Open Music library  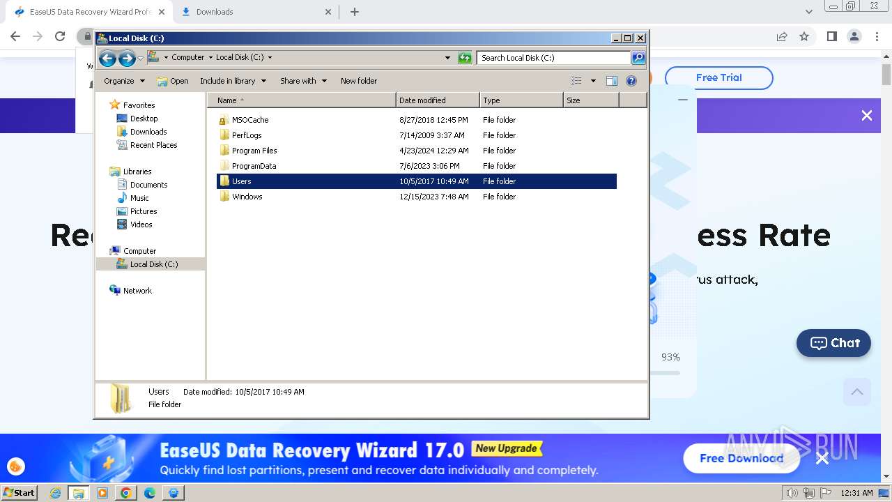(139, 198)
